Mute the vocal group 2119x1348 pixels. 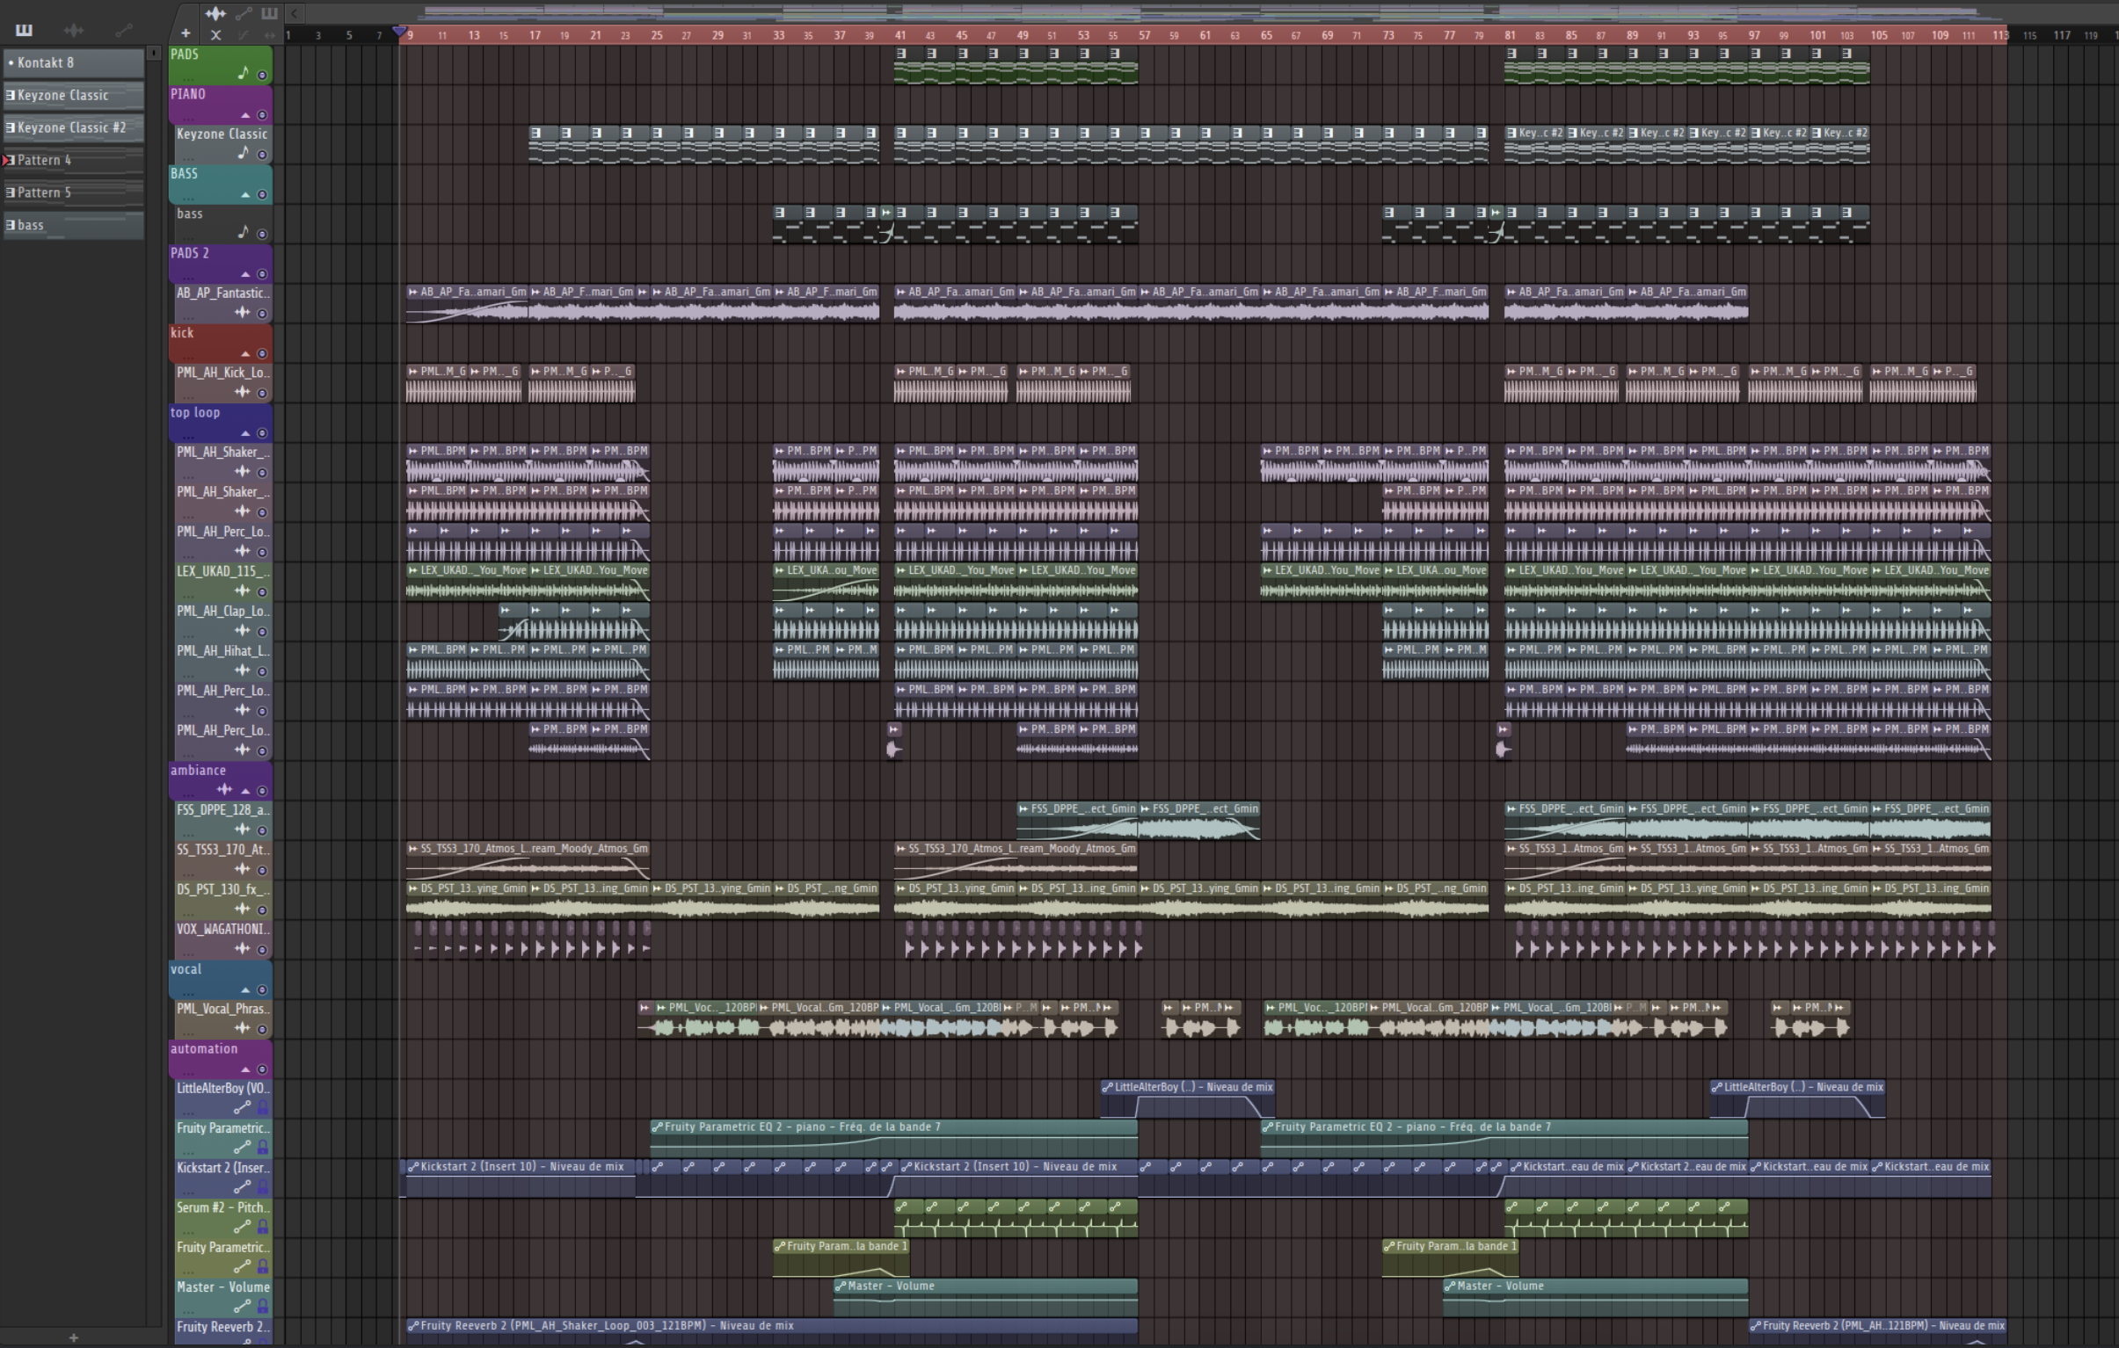pos(262,990)
